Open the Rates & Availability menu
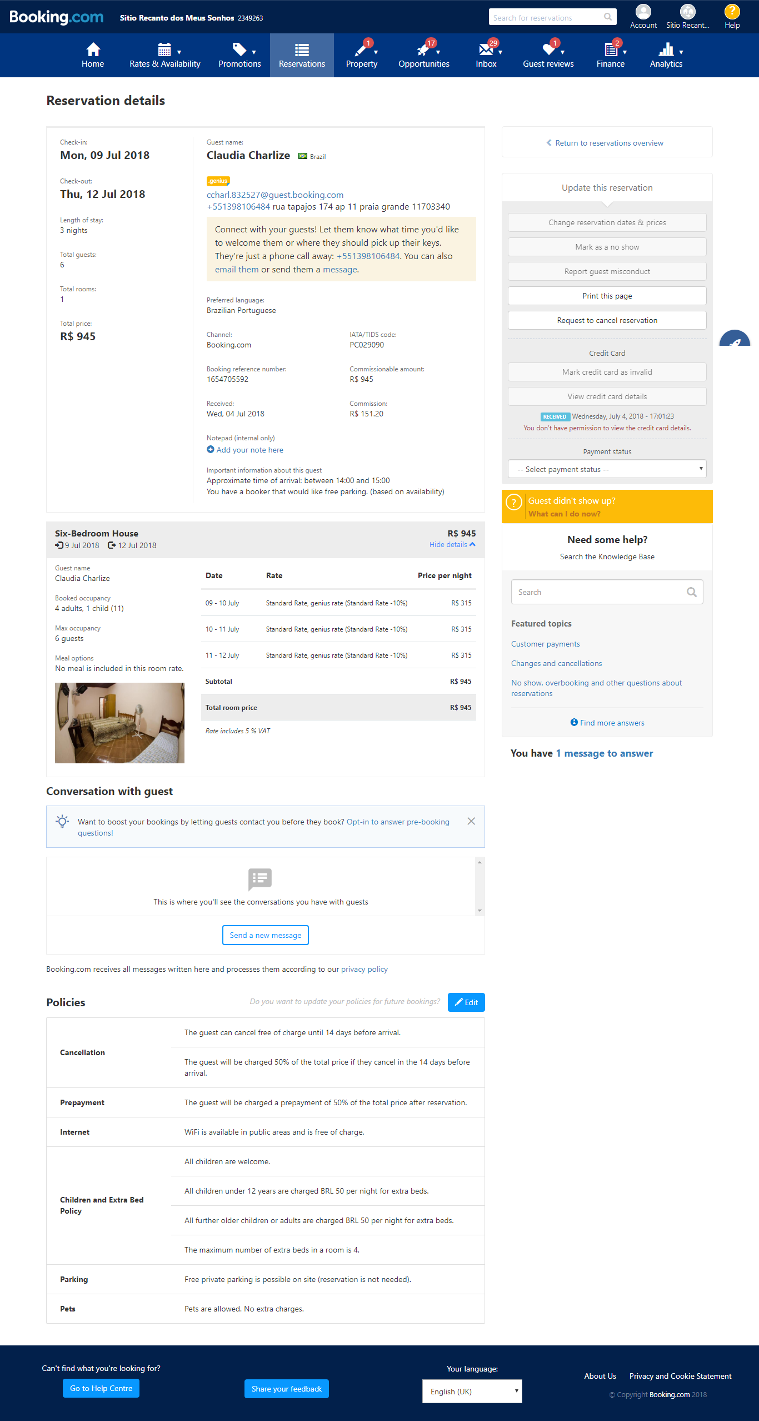Screen dimensions: 759x1421 pos(164,56)
